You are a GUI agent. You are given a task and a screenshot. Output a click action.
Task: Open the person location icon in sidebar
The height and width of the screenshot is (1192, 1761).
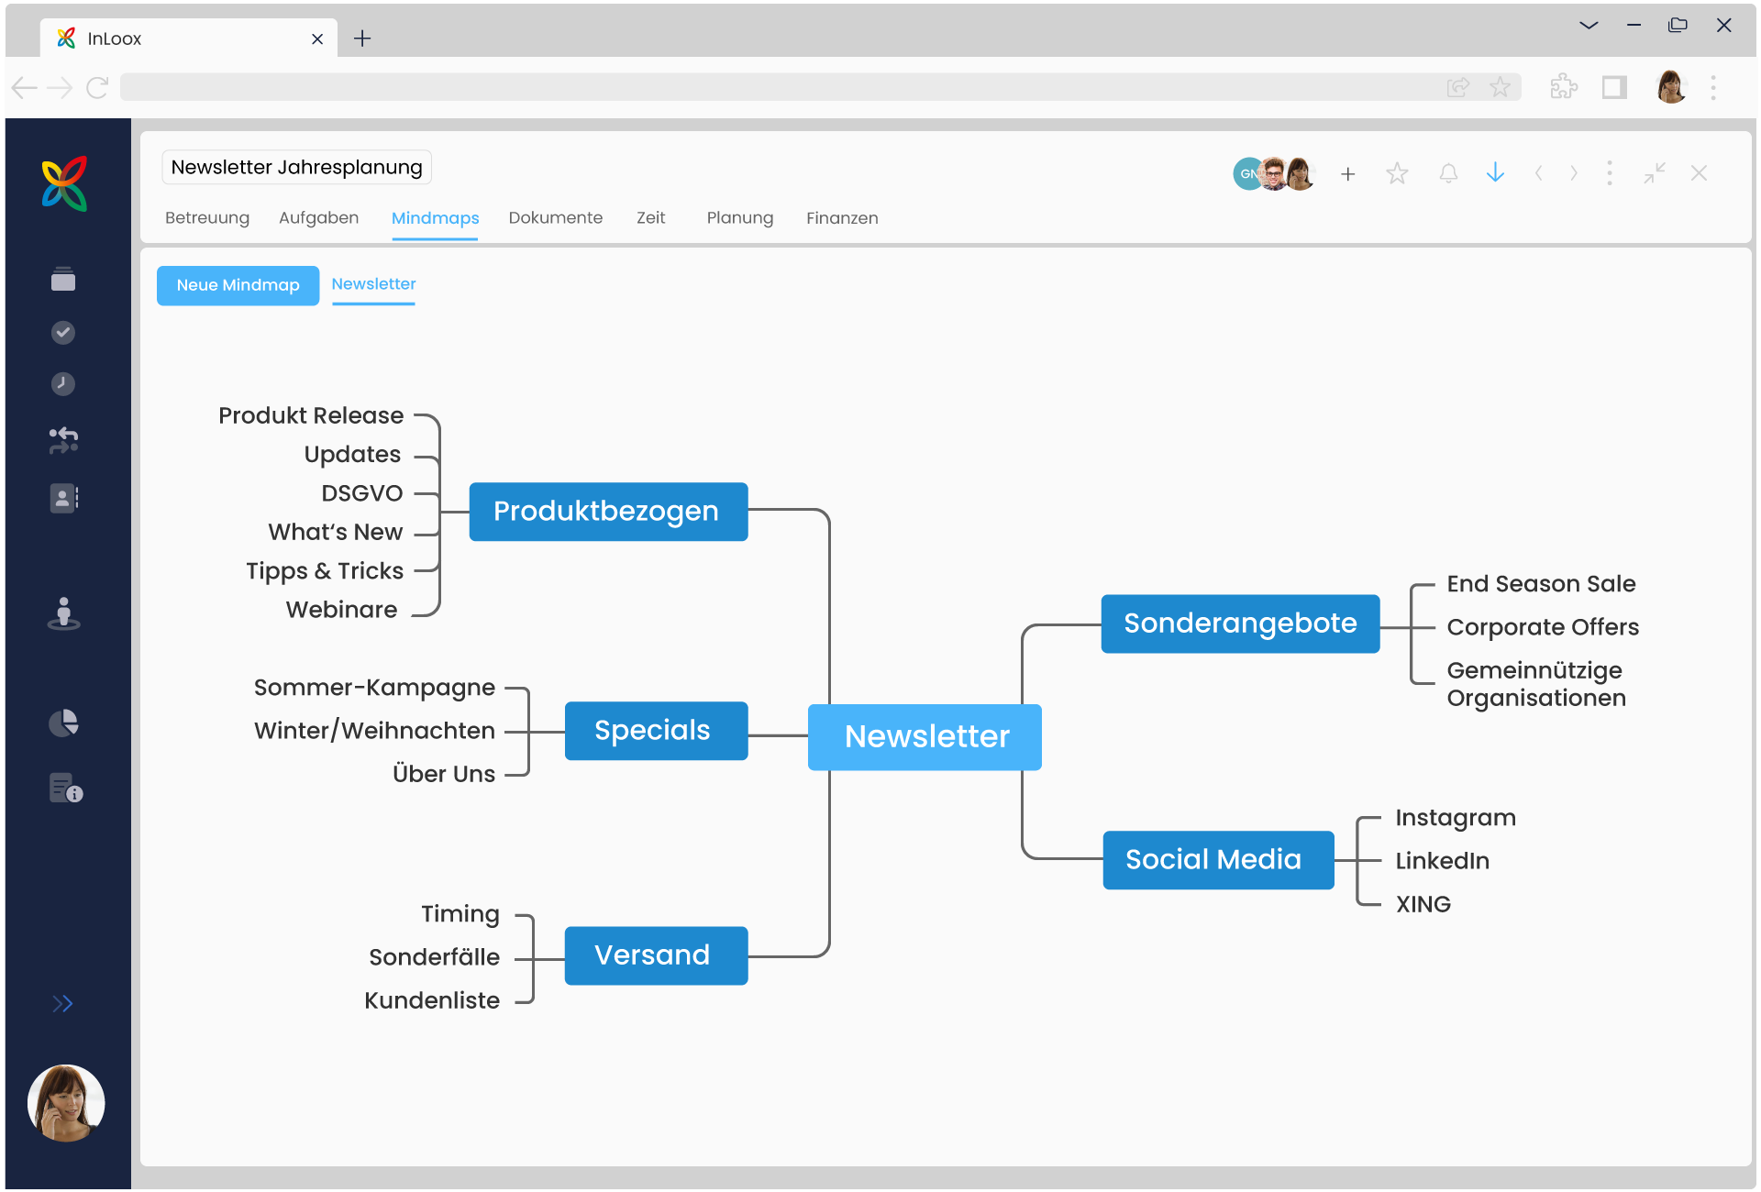pyautogui.click(x=63, y=613)
